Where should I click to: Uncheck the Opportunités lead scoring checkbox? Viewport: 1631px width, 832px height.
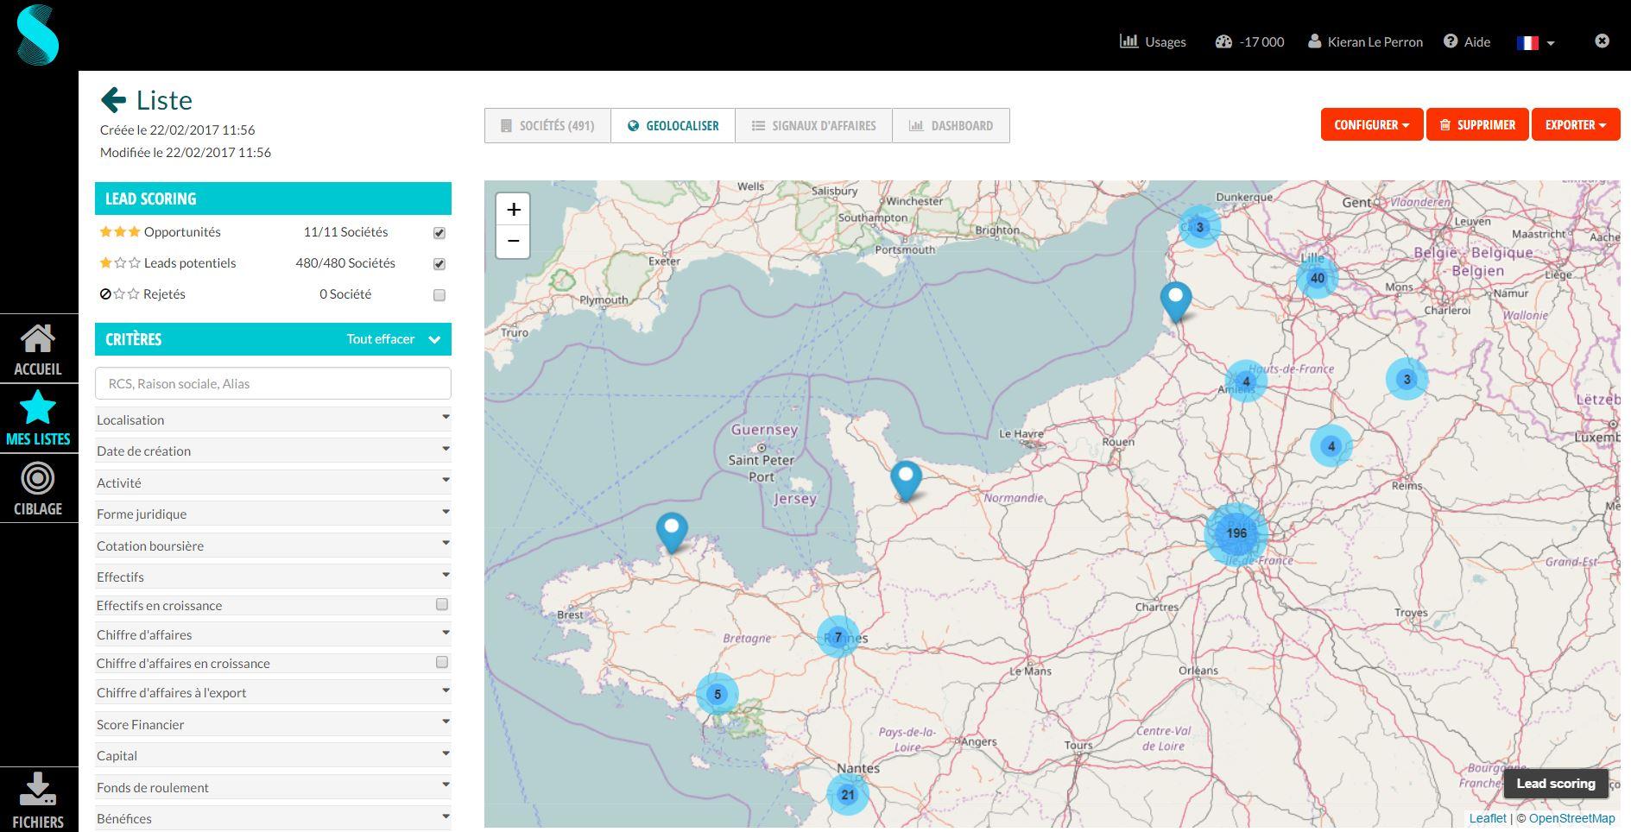(x=439, y=232)
